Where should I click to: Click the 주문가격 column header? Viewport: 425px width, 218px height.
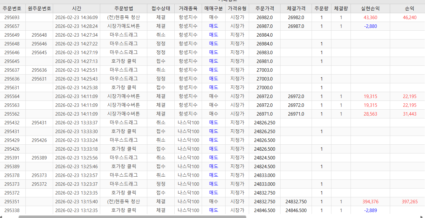point(264,8)
